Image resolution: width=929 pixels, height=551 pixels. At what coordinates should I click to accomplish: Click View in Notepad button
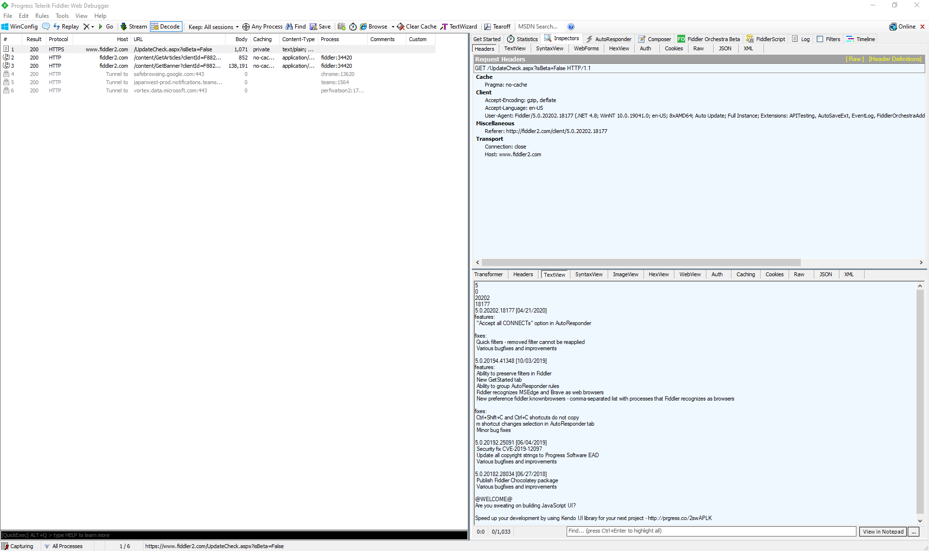point(883,532)
